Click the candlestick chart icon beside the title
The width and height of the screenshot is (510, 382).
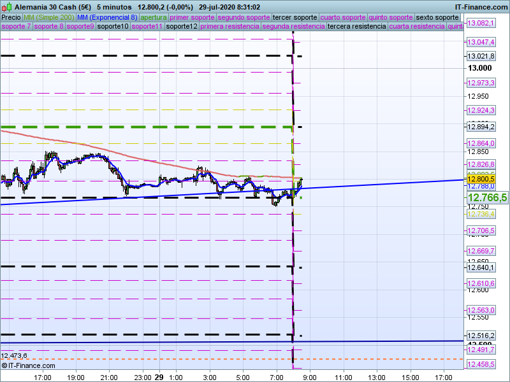[6, 7]
